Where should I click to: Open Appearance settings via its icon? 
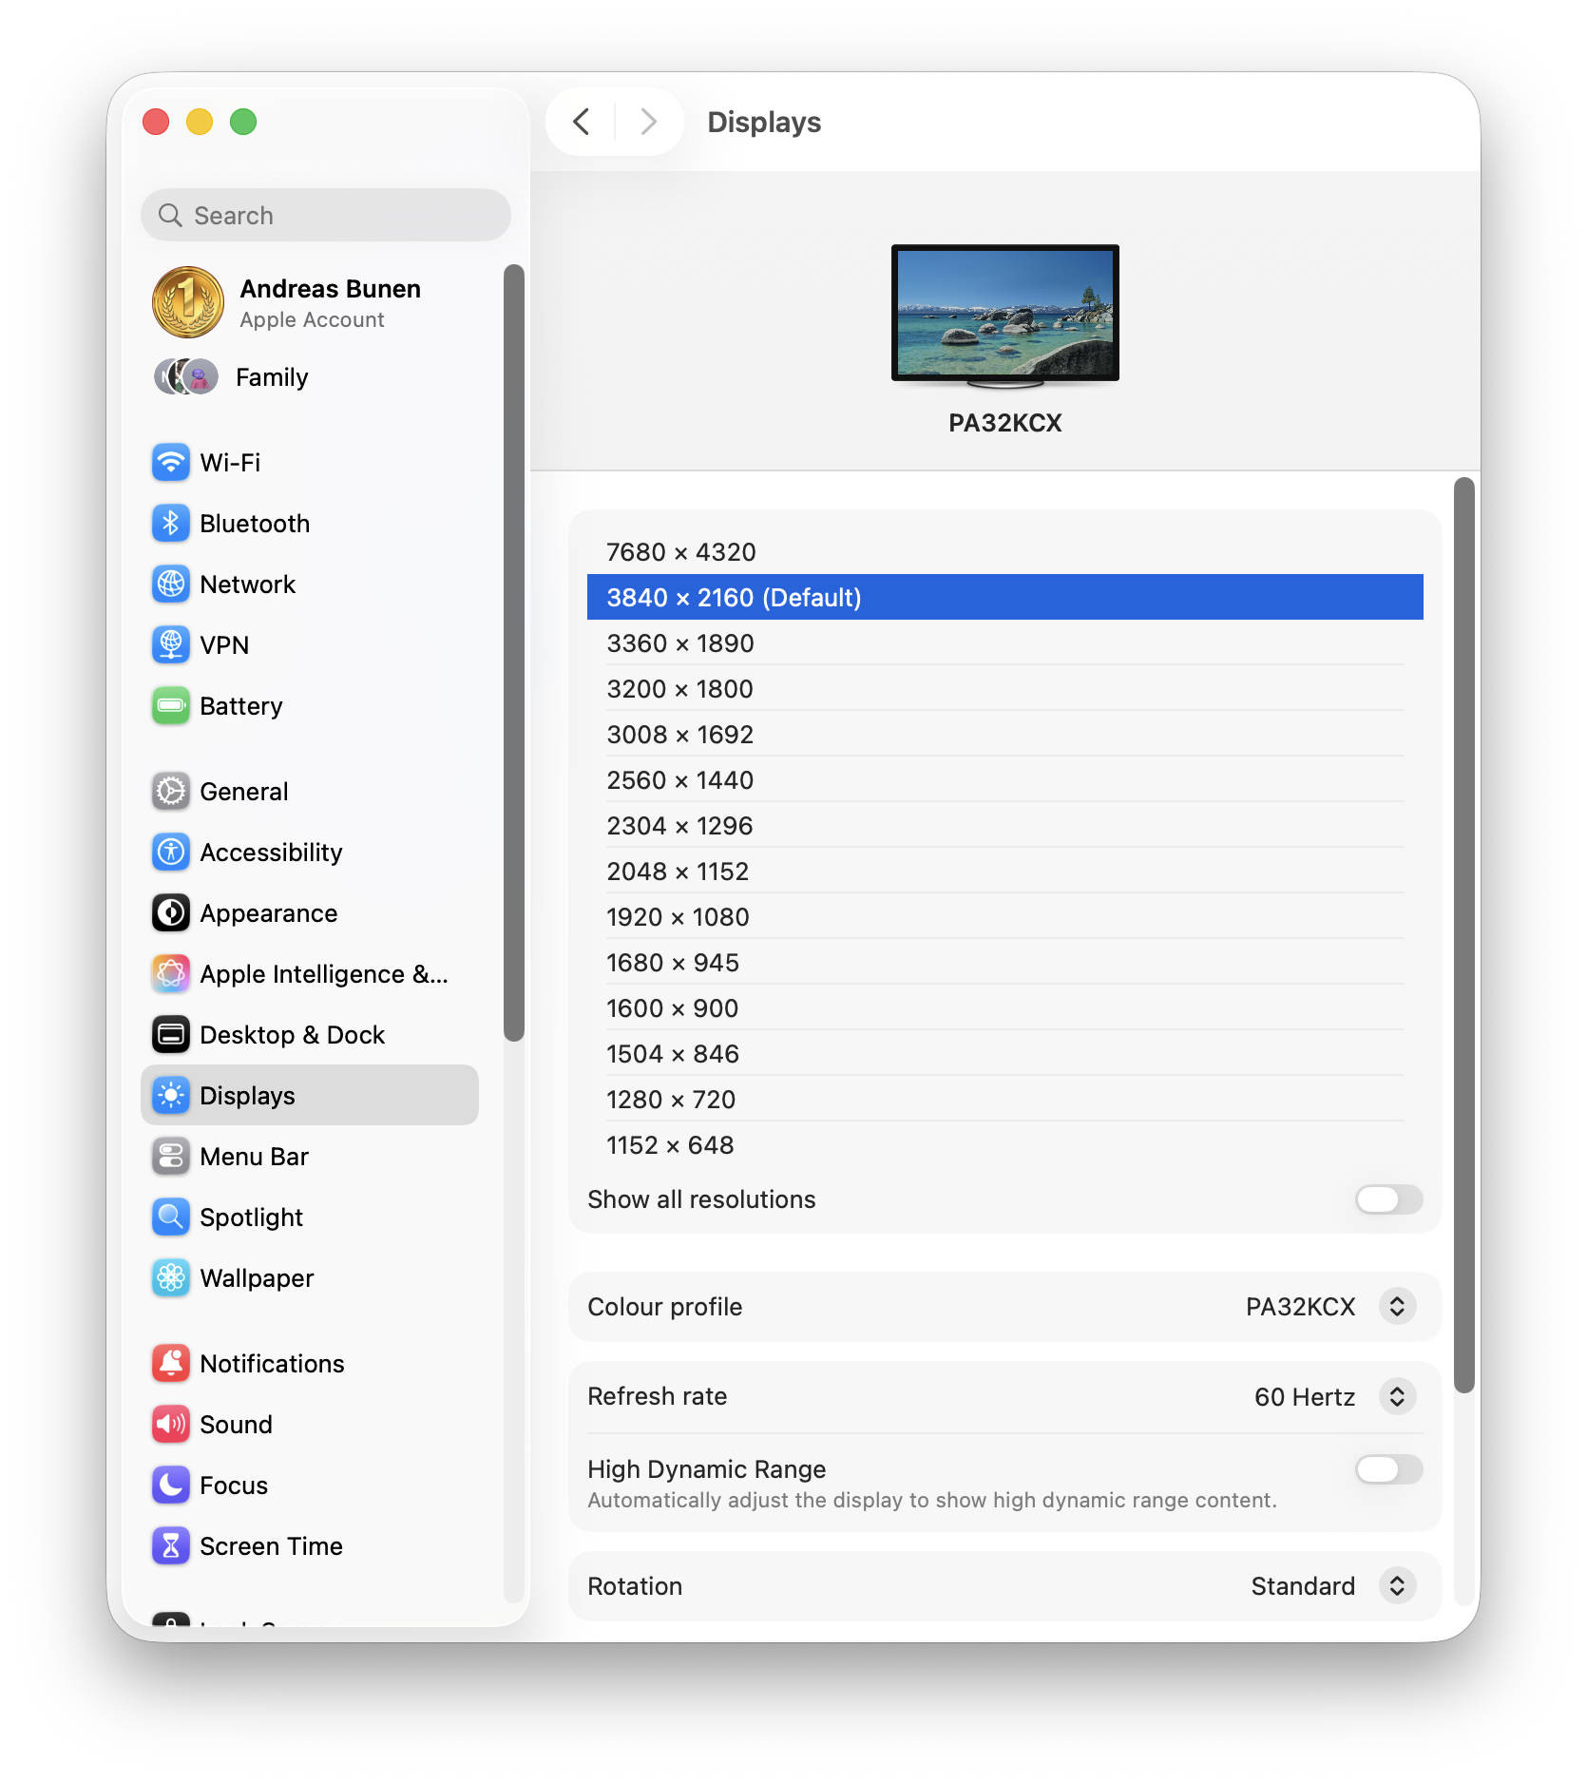click(x=170, y=912)
